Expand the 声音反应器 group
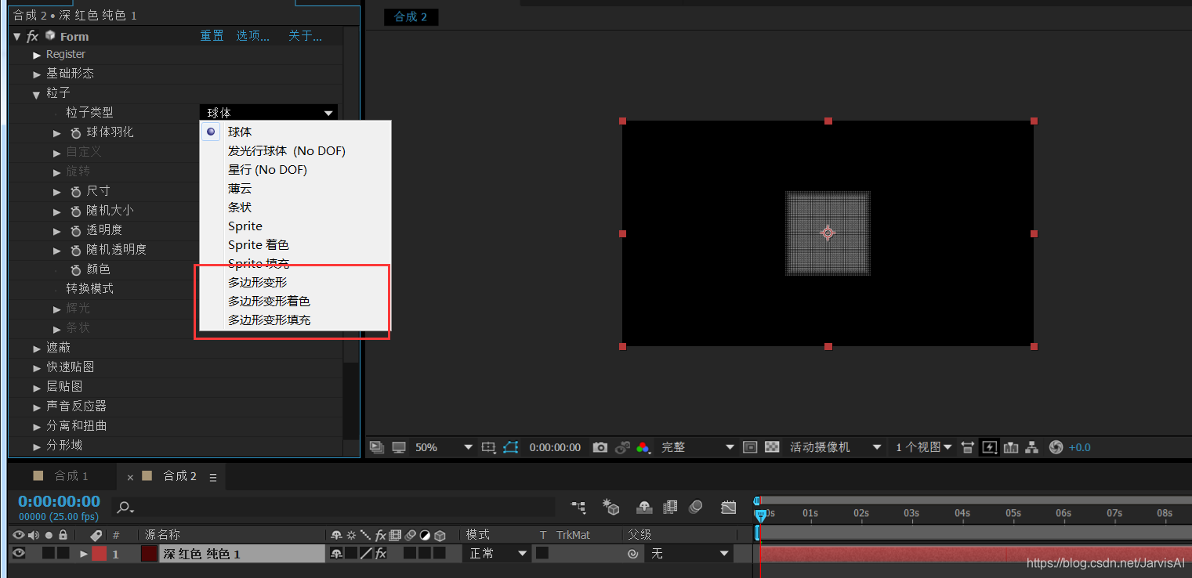This screenshot has height=578, width=1192. (37, 407)
